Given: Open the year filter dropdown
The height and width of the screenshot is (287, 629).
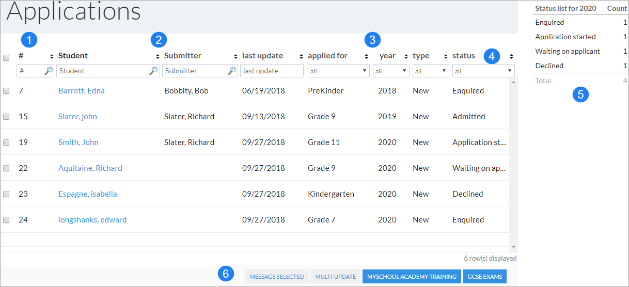Looking at the screenshot, I should point(391,71).
